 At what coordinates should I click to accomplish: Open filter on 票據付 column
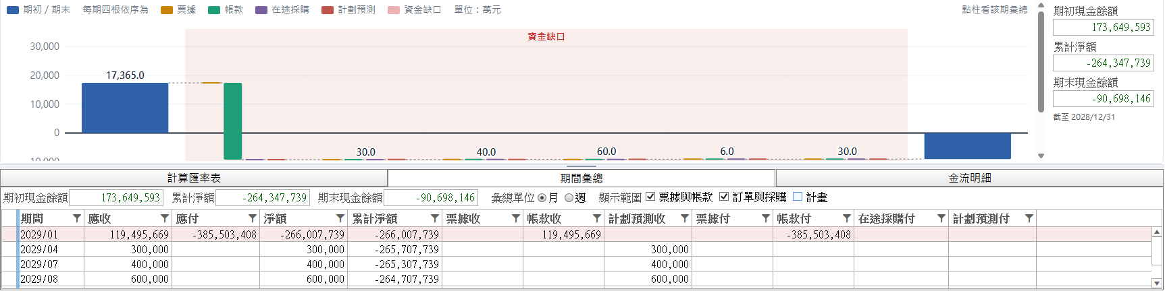(765, 218)
